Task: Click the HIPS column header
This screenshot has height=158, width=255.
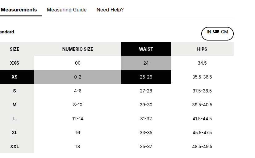Action: click(202, 49)
